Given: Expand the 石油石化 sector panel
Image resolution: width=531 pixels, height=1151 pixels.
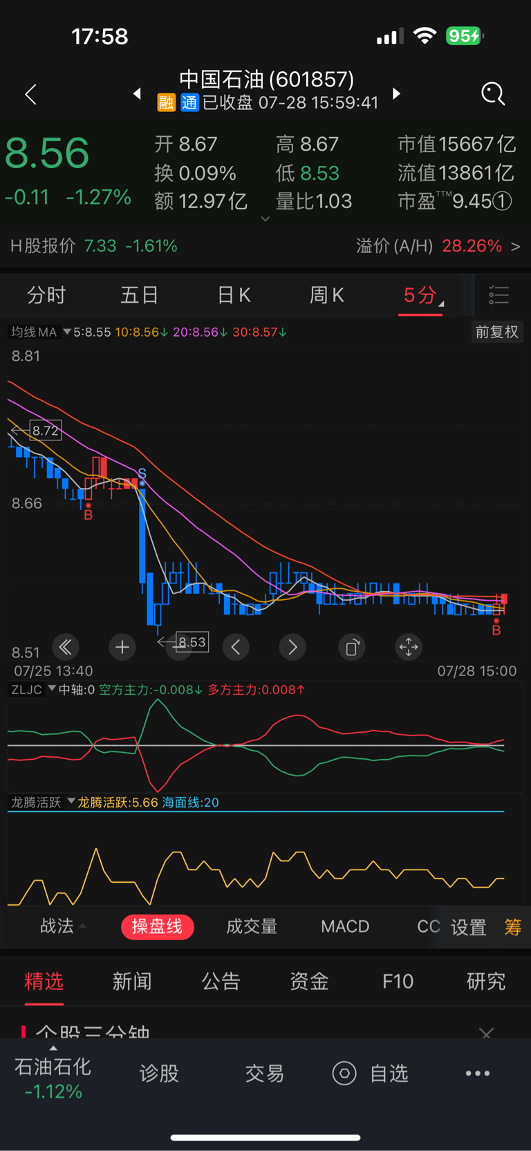Looking at the screenshot, I should tap(53, 1077).
